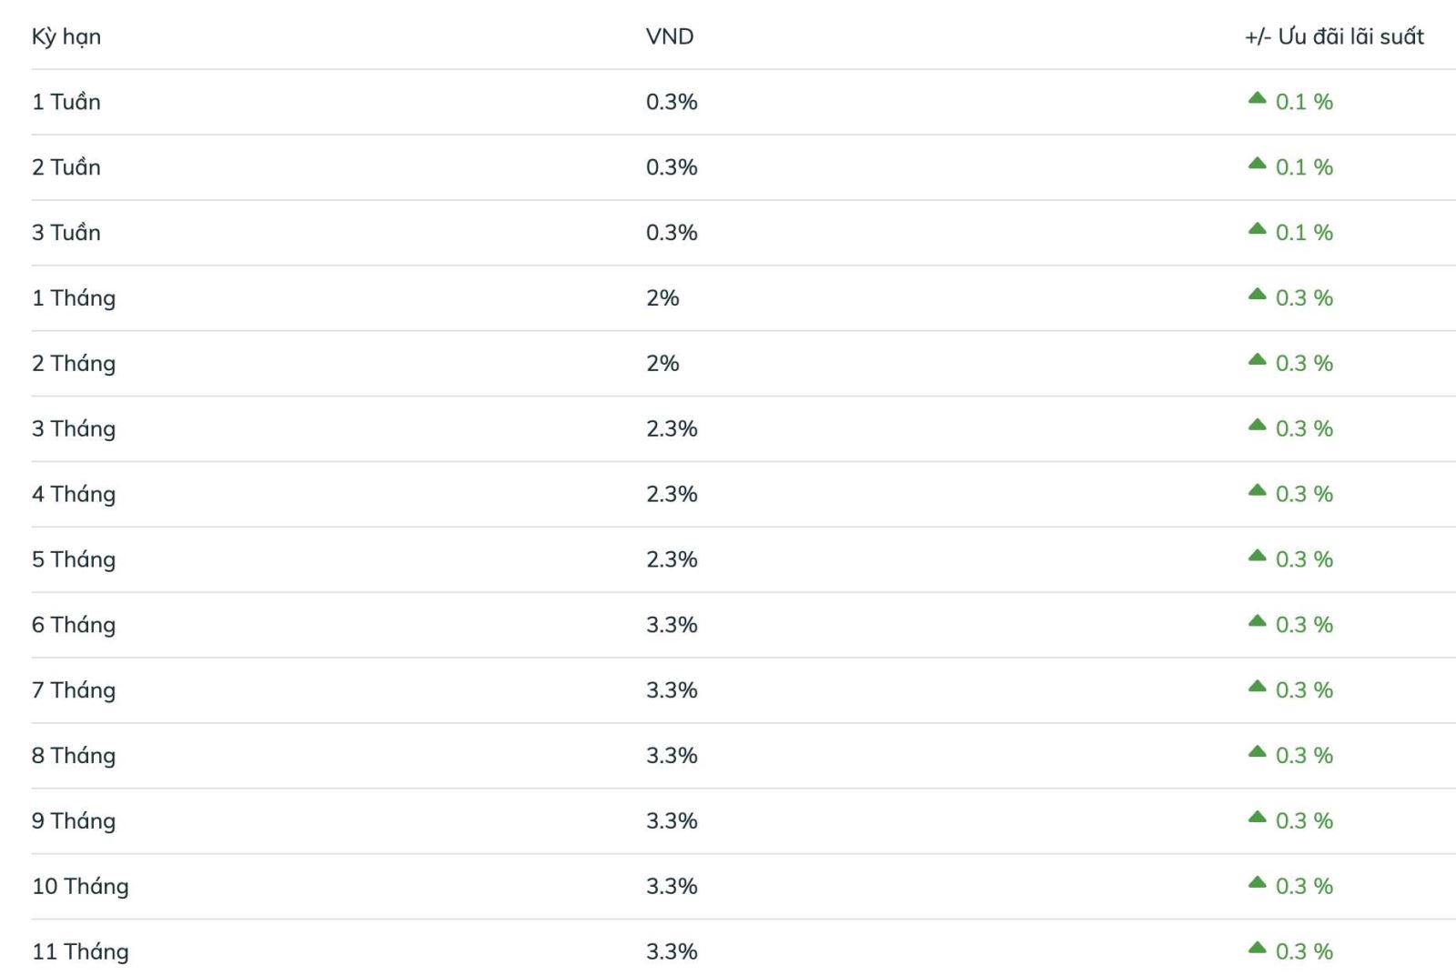Click the VND column header

[x=670, y=36]
